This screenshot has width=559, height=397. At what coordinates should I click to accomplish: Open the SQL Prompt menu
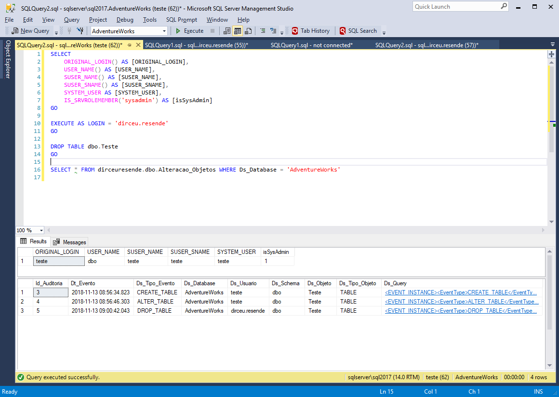[182, 20]
